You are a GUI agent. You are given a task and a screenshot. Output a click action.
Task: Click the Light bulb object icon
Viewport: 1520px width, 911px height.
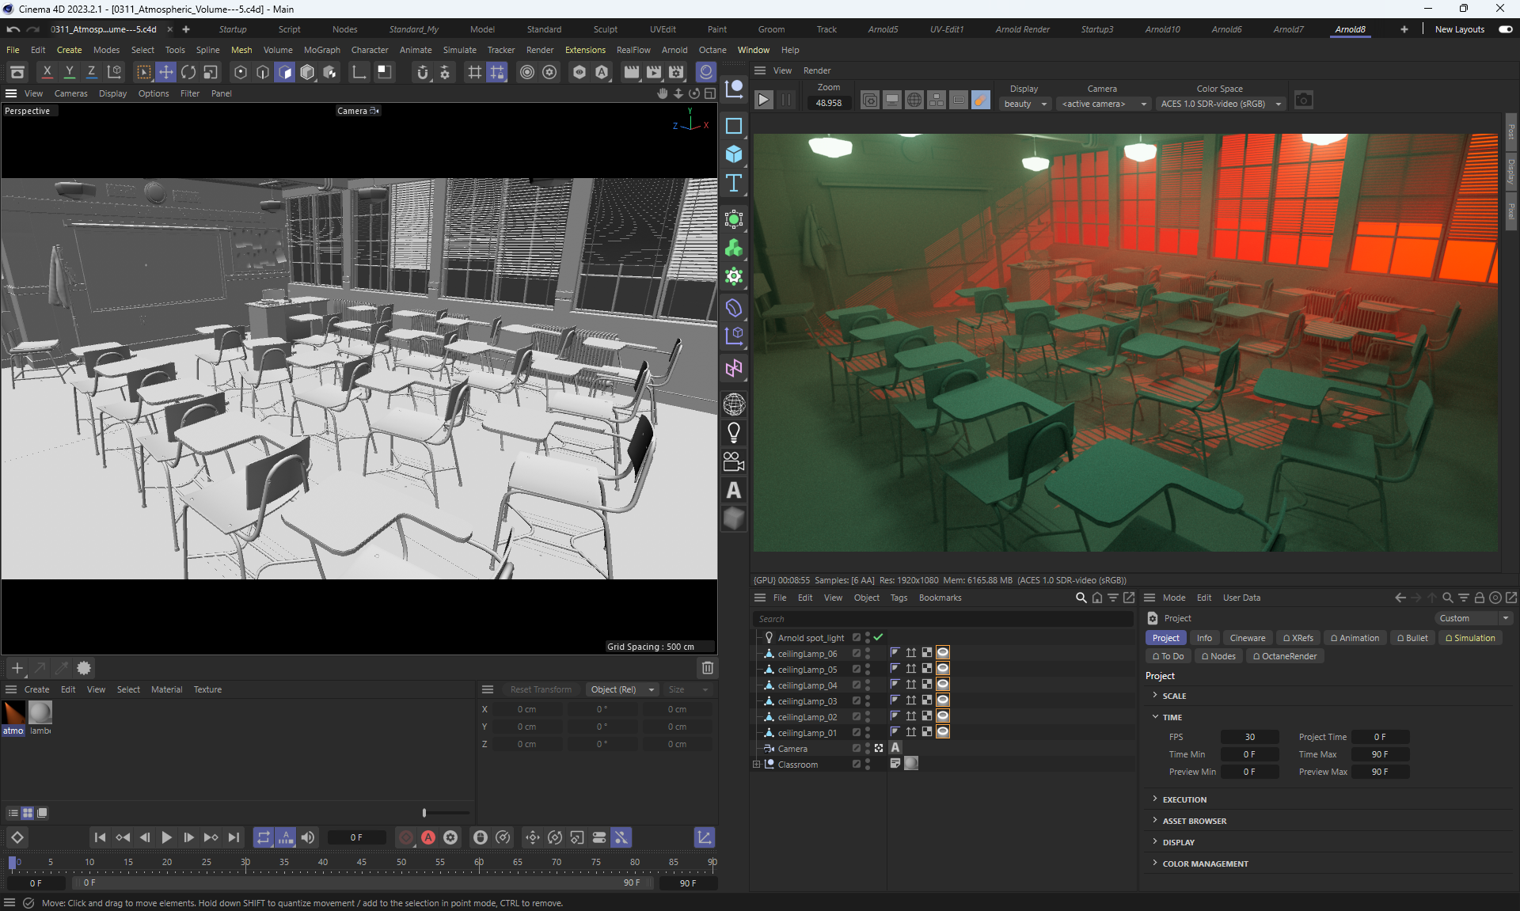tap(734, 433)
